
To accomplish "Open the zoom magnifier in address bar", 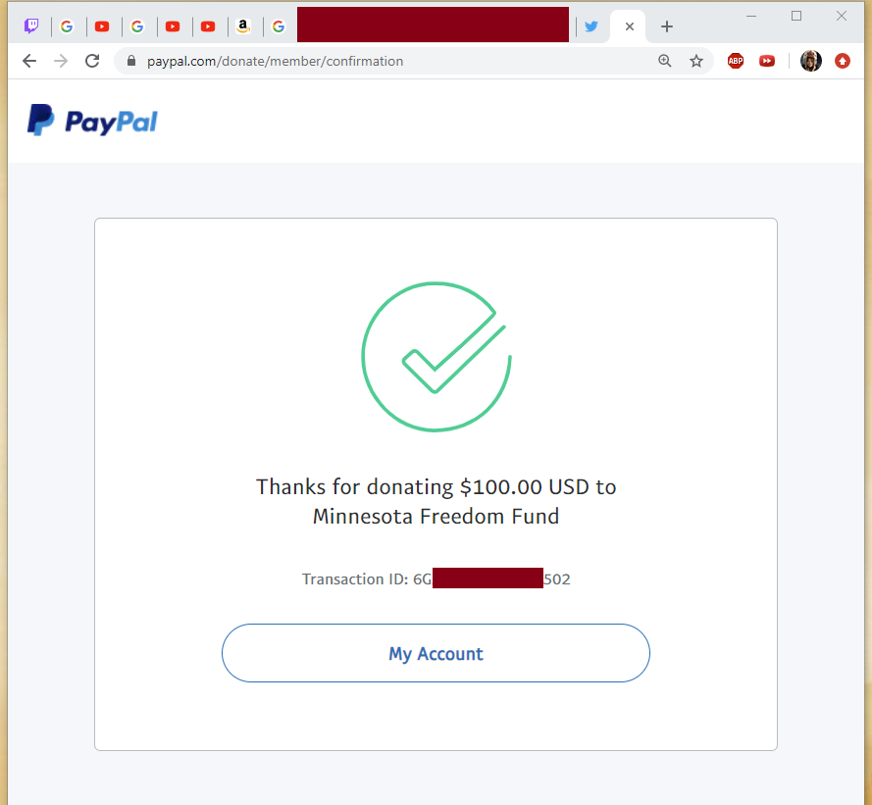I will click(x=665, y=61).
